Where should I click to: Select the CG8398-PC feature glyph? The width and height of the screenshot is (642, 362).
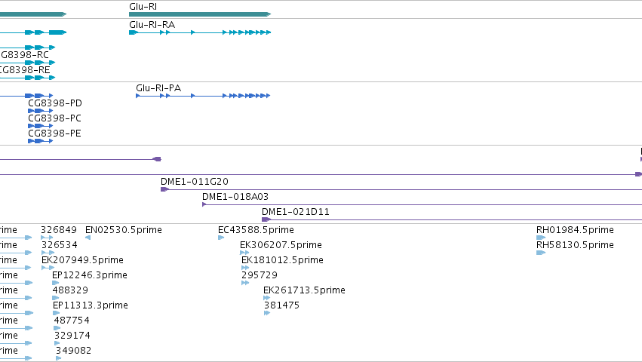(40, 126)
